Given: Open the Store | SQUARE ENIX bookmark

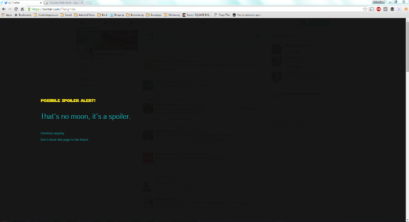Looking at the screenshot, I should (x=197, y=15).
